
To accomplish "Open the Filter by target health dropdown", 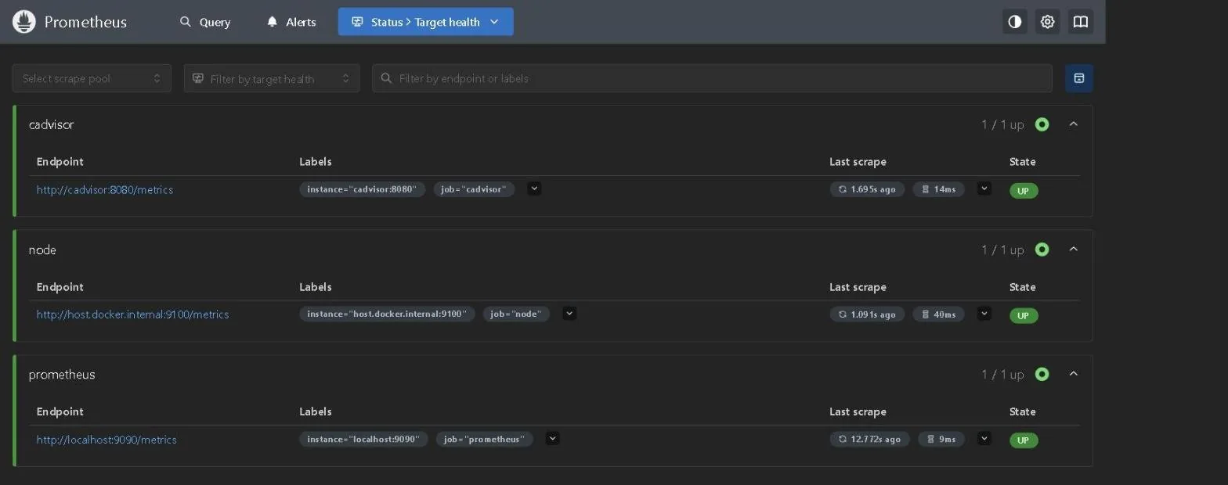I will tap(272, 78).
